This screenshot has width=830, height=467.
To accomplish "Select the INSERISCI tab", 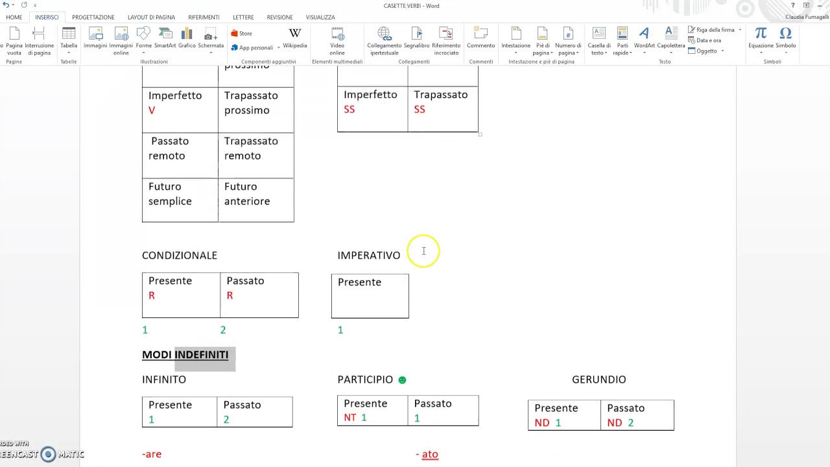I will (47, 18).
